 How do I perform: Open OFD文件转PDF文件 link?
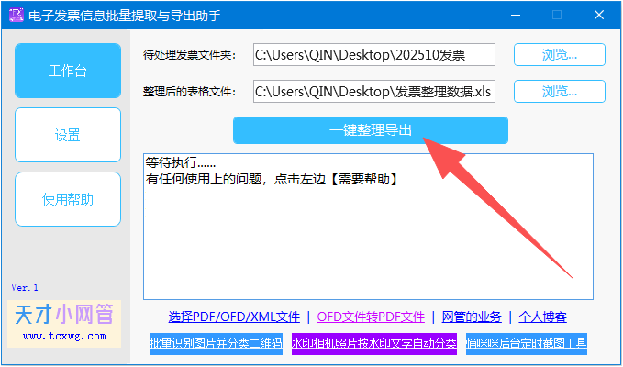click(x=371, y=317)
